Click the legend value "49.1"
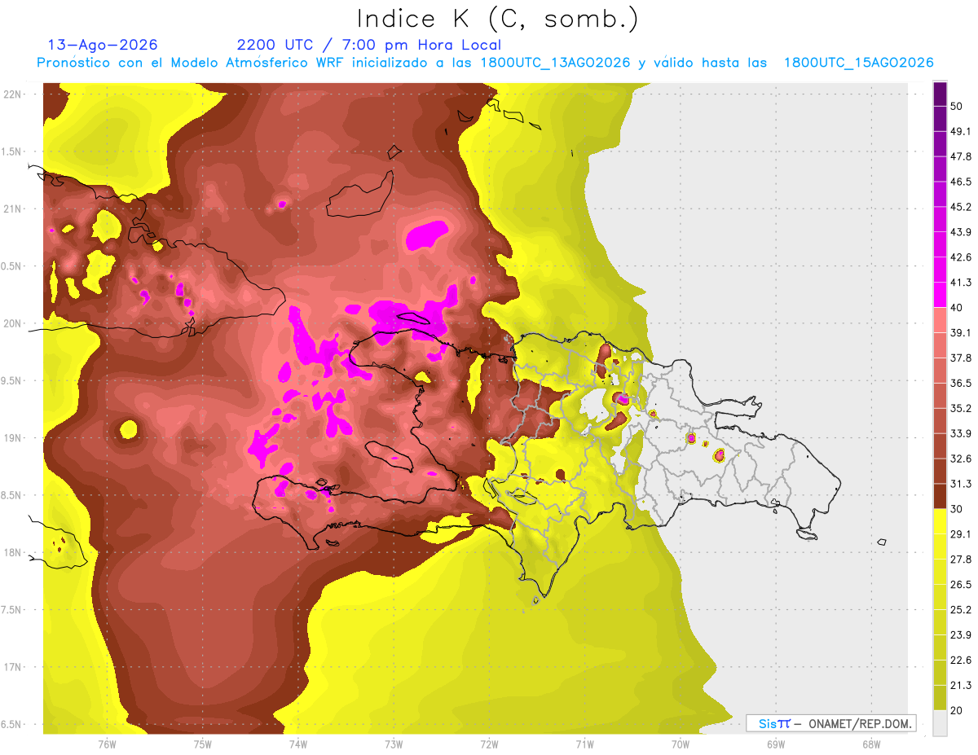Screen dimensions: 978x755 point(961,132)
